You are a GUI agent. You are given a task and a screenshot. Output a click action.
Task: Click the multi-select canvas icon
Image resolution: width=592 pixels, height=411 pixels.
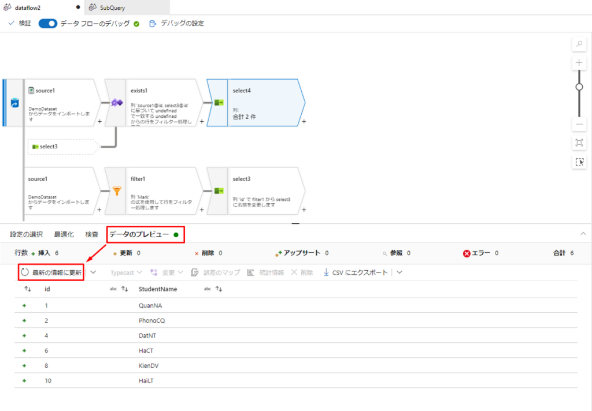tap(579, 162)
